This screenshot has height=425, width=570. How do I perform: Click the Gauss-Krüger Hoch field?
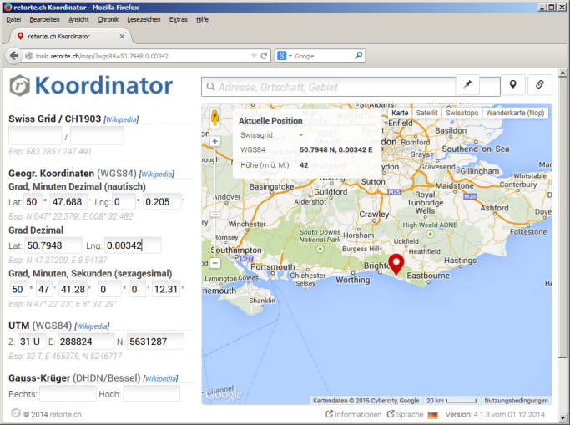coord(152,394)
